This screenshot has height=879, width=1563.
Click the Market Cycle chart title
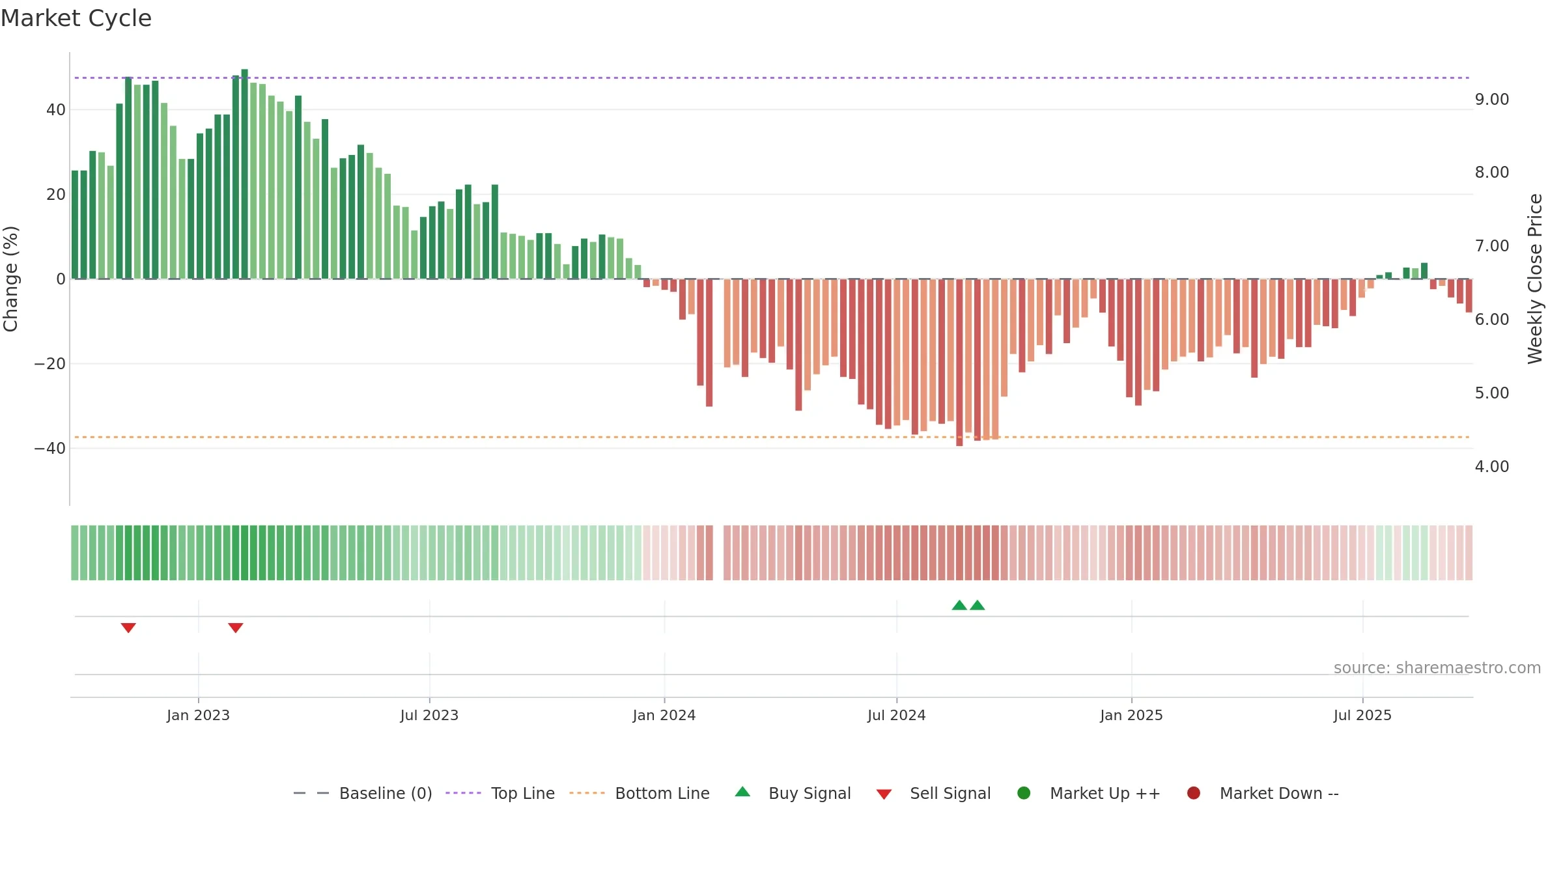pyautogui.click(x=76, y=18)
